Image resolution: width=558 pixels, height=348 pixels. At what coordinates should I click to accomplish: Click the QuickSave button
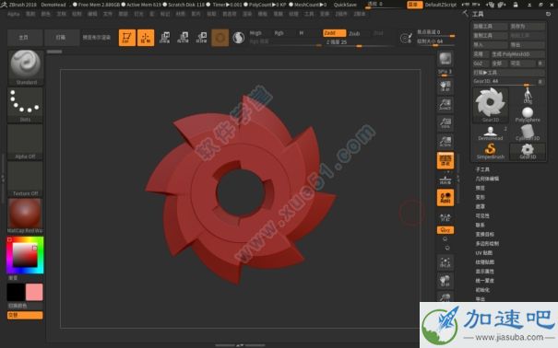click(345, 5)
